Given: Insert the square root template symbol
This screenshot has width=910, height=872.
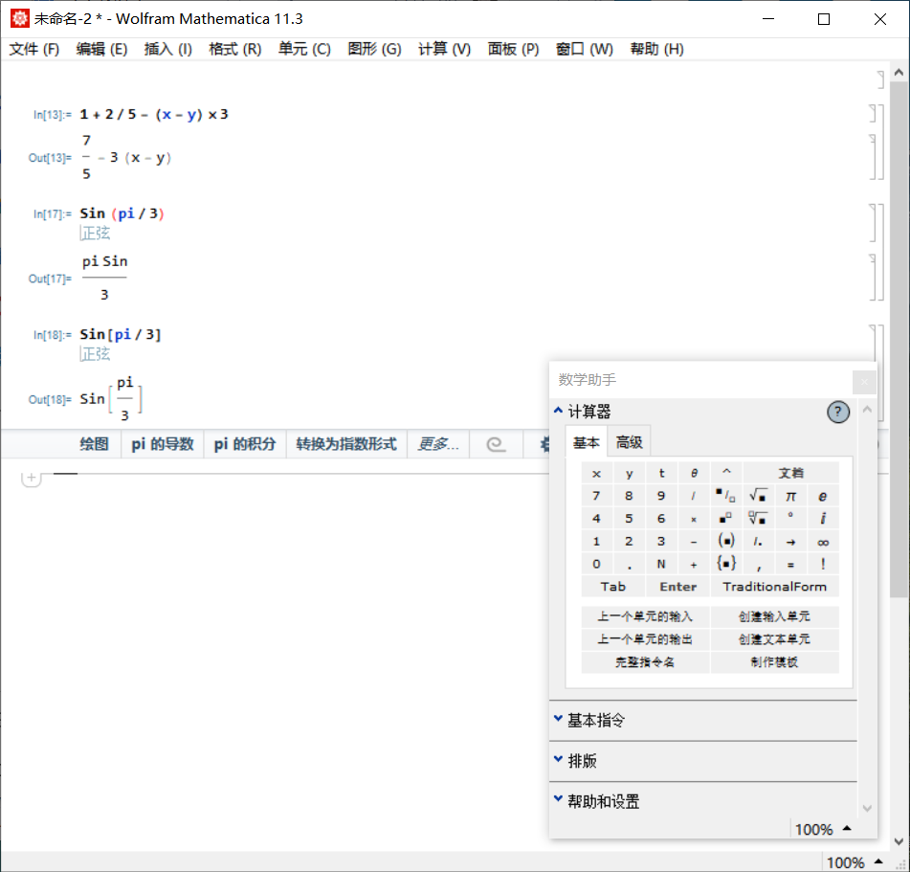Looking at the screenshot, I should [757, 495].
